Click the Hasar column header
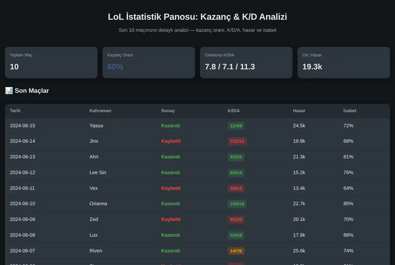Image resolution: width=395 pixels, height=265 pixels. 299,111
